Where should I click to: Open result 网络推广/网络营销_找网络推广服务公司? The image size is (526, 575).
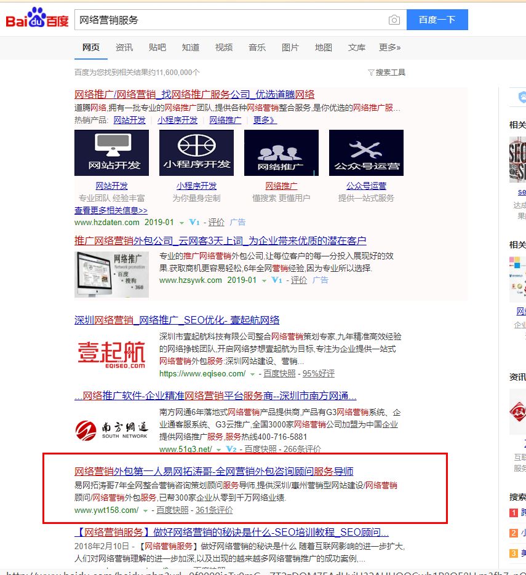[x=194, y=94]
